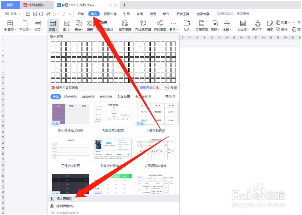Insert an online mind map (在线脑图)
Screen dimensions: 302x215
click(160, 25)
